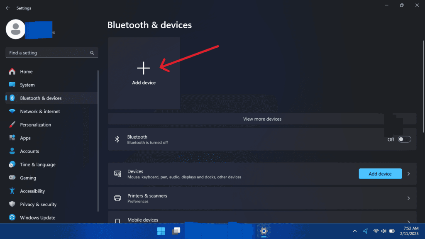Click Bluetooth is turned off text
Viewport: 425px width, 239px height.
point(147,143)
